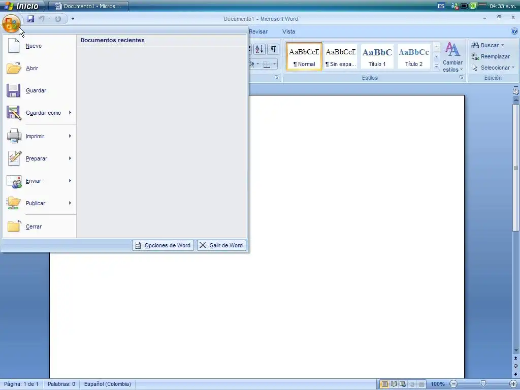Expand the Preparar submenu arrow
This screenshot has width=520, height=390.
70,158
